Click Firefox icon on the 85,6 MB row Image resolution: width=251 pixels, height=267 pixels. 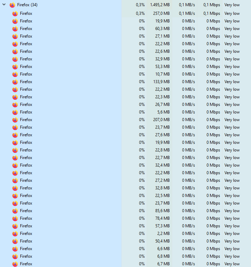pyautogui.click(x=15, y=211)
